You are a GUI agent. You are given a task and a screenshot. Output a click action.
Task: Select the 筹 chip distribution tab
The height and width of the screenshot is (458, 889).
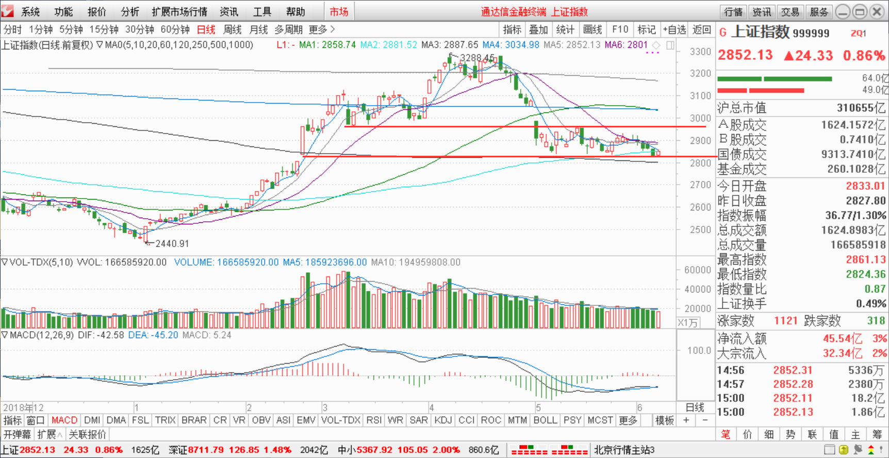pos(877,434)
